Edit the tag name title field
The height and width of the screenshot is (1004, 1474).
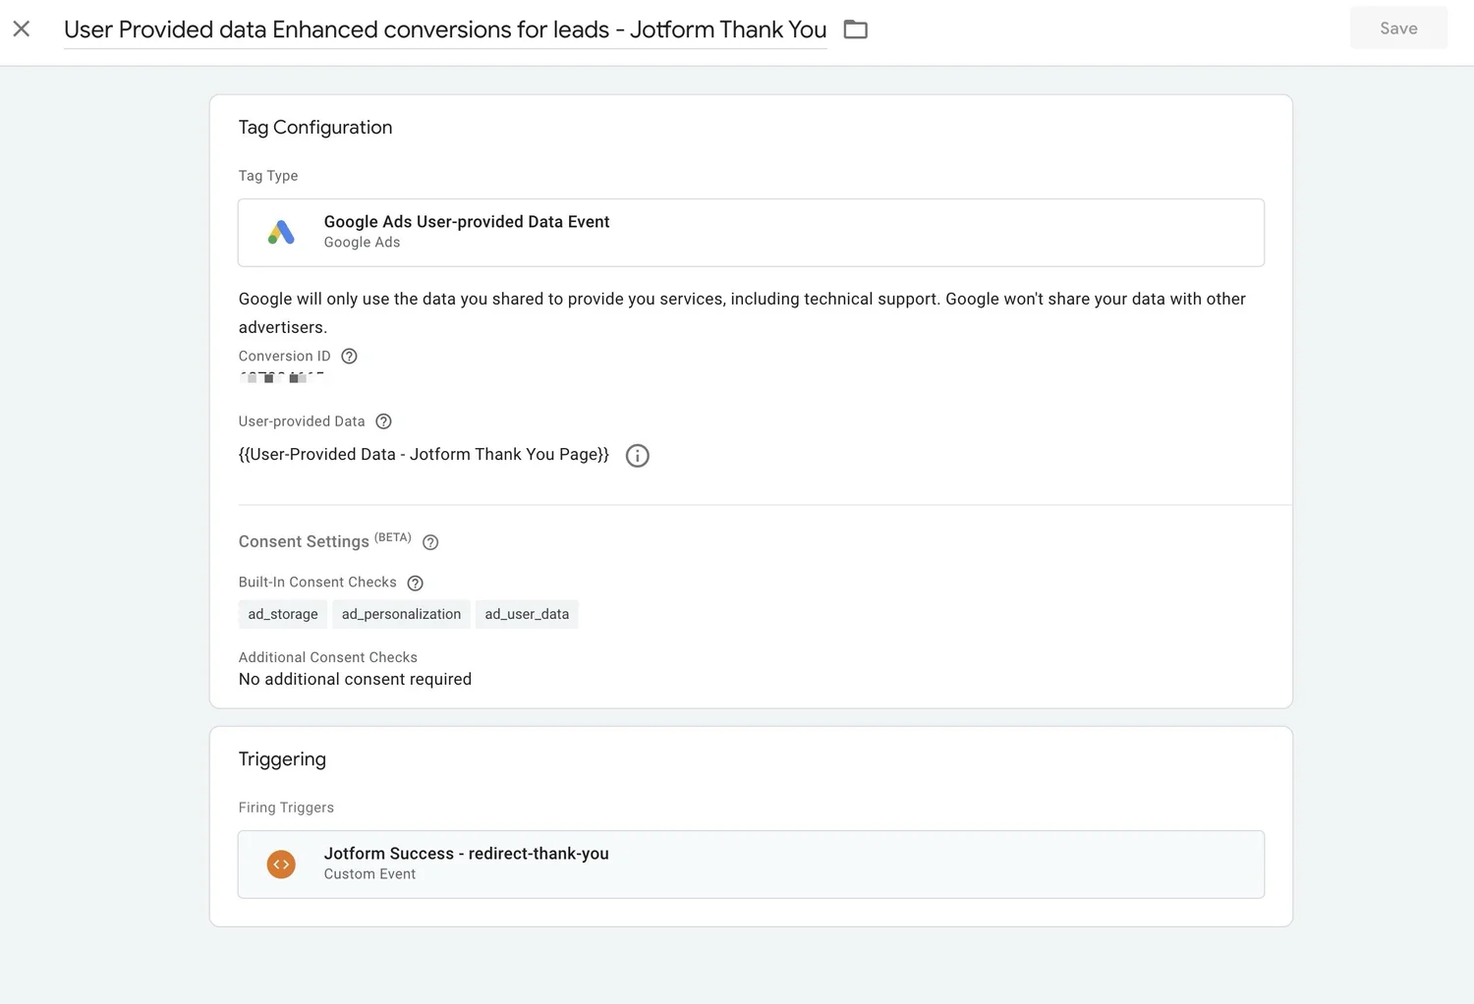pyautogui.click(x=444, y=29)
